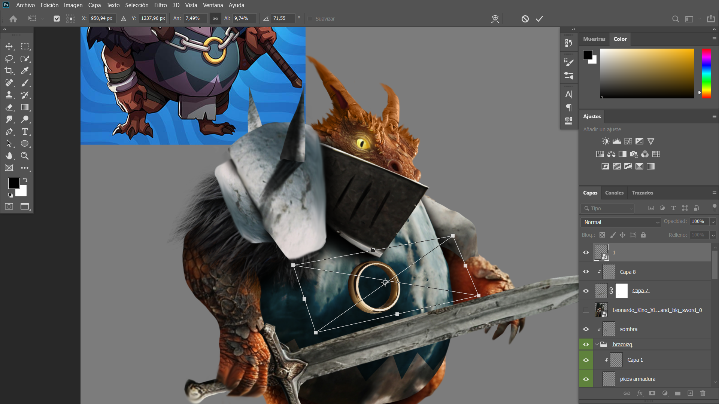719x404 pixels.
Task: Cancel the transform with the cancel icon
Action: pyautogui.click(x=525, y=19)
